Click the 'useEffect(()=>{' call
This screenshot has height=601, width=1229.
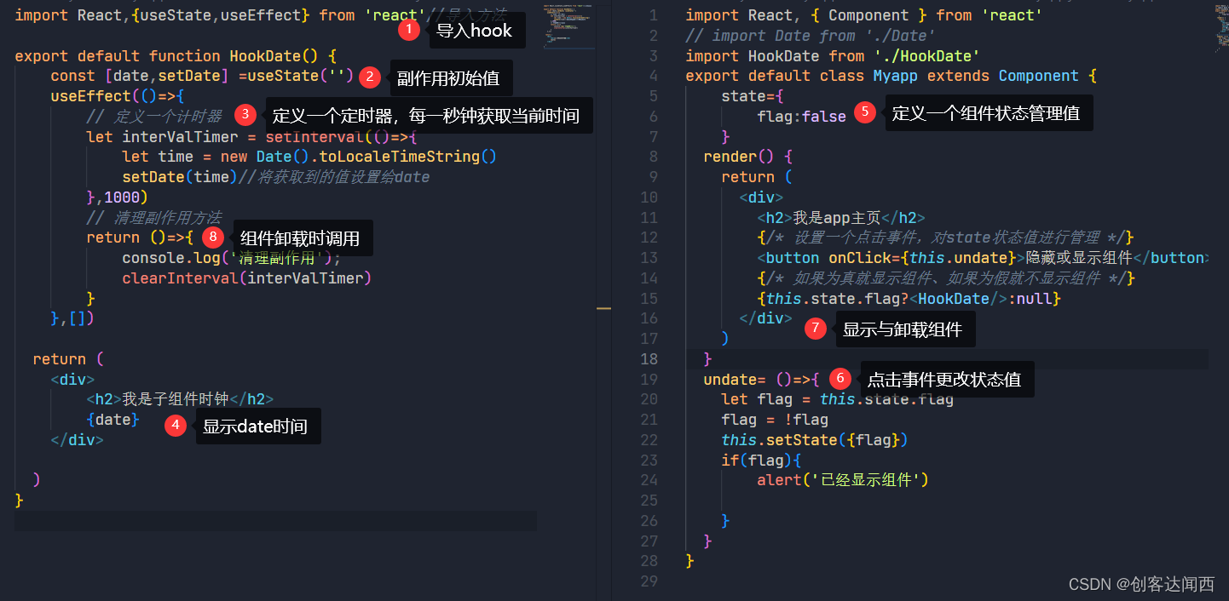[118, 96]
